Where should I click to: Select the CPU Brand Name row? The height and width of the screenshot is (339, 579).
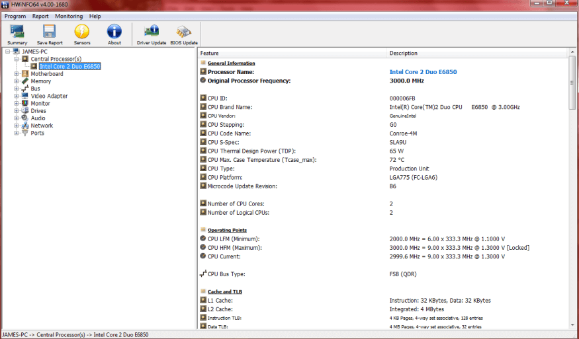click(x=383, y=107)
